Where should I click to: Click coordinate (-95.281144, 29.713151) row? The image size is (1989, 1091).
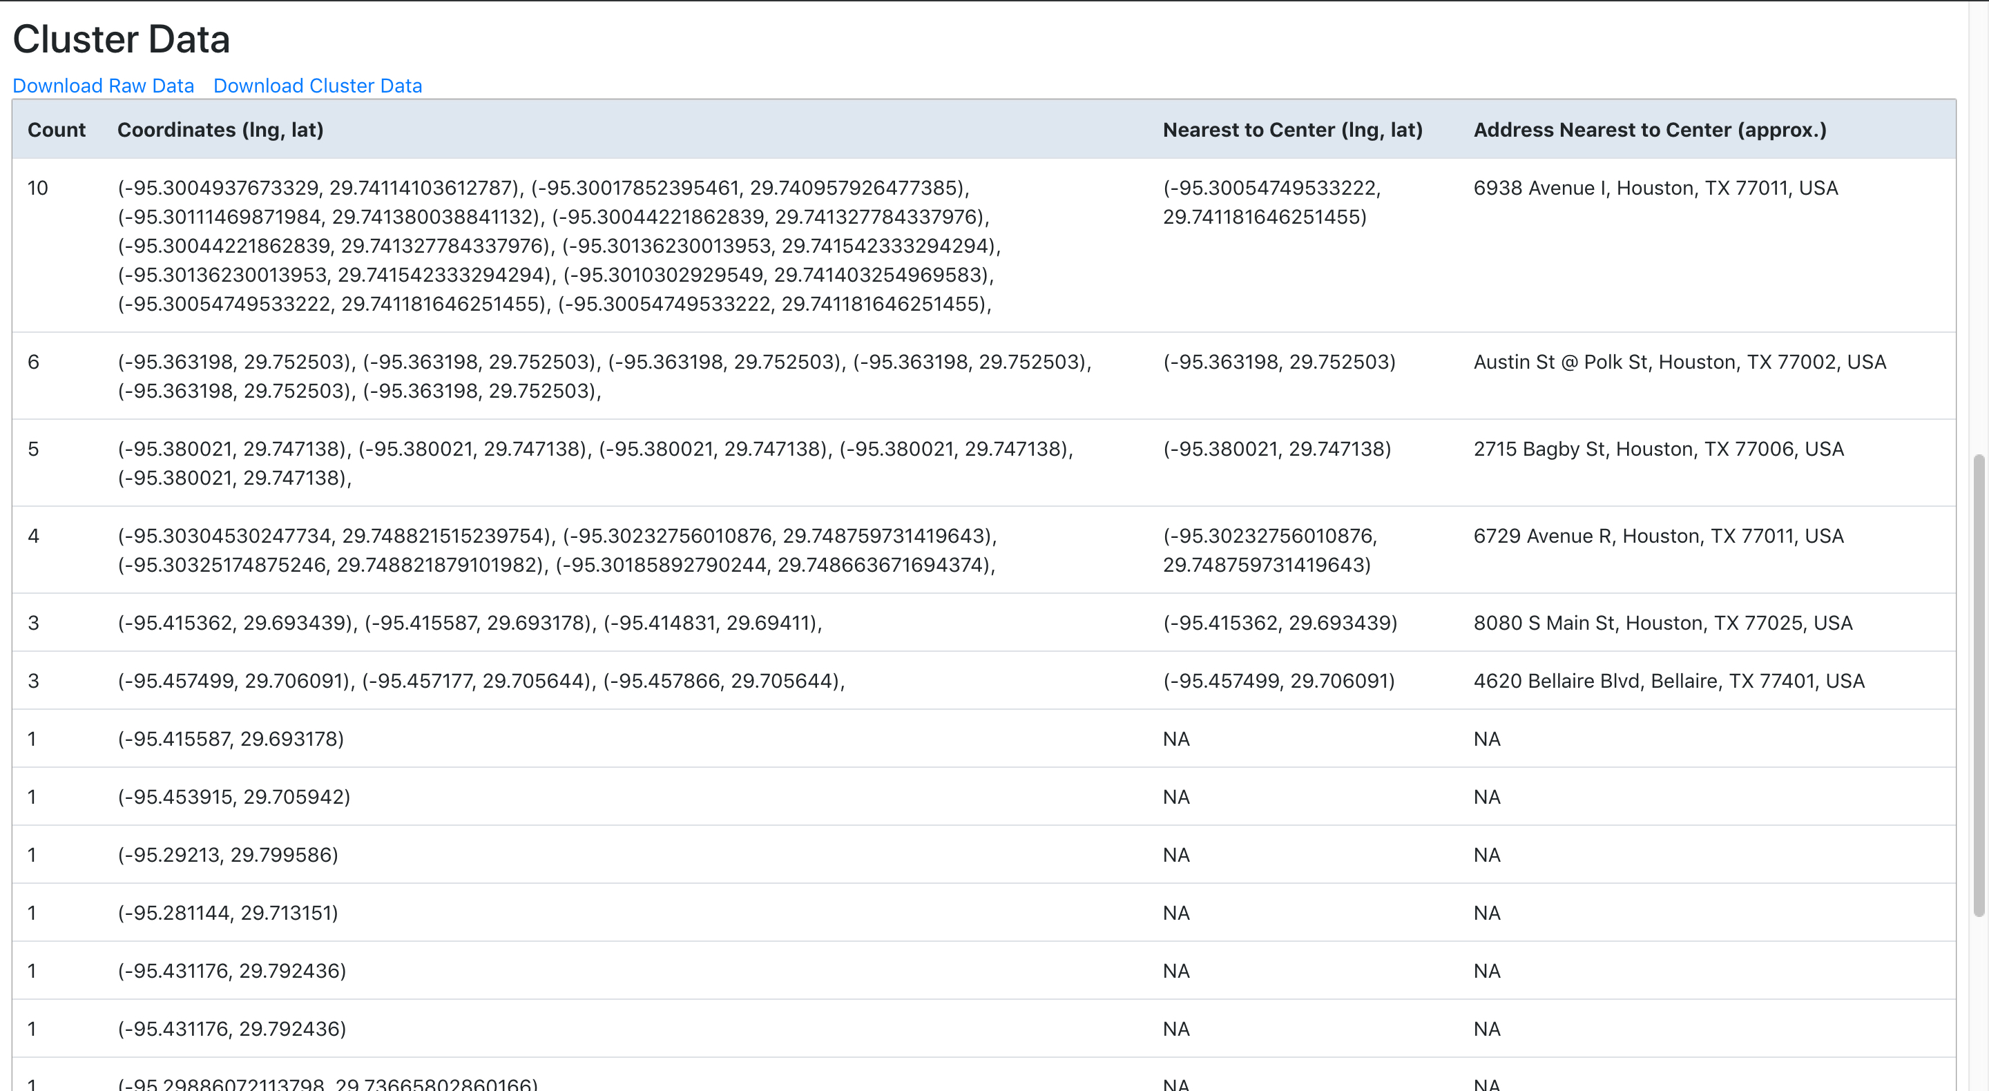coord(228,913)
